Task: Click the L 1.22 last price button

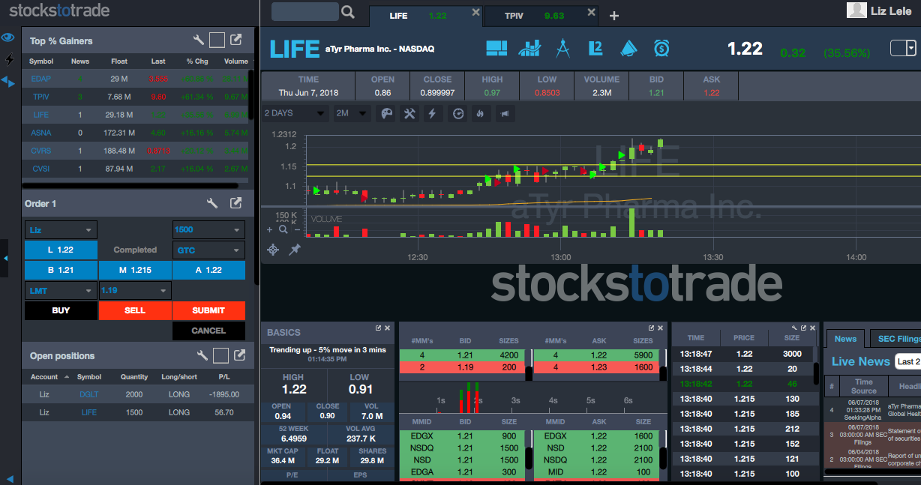Action: pyautogui.click(x=61, y=250)
